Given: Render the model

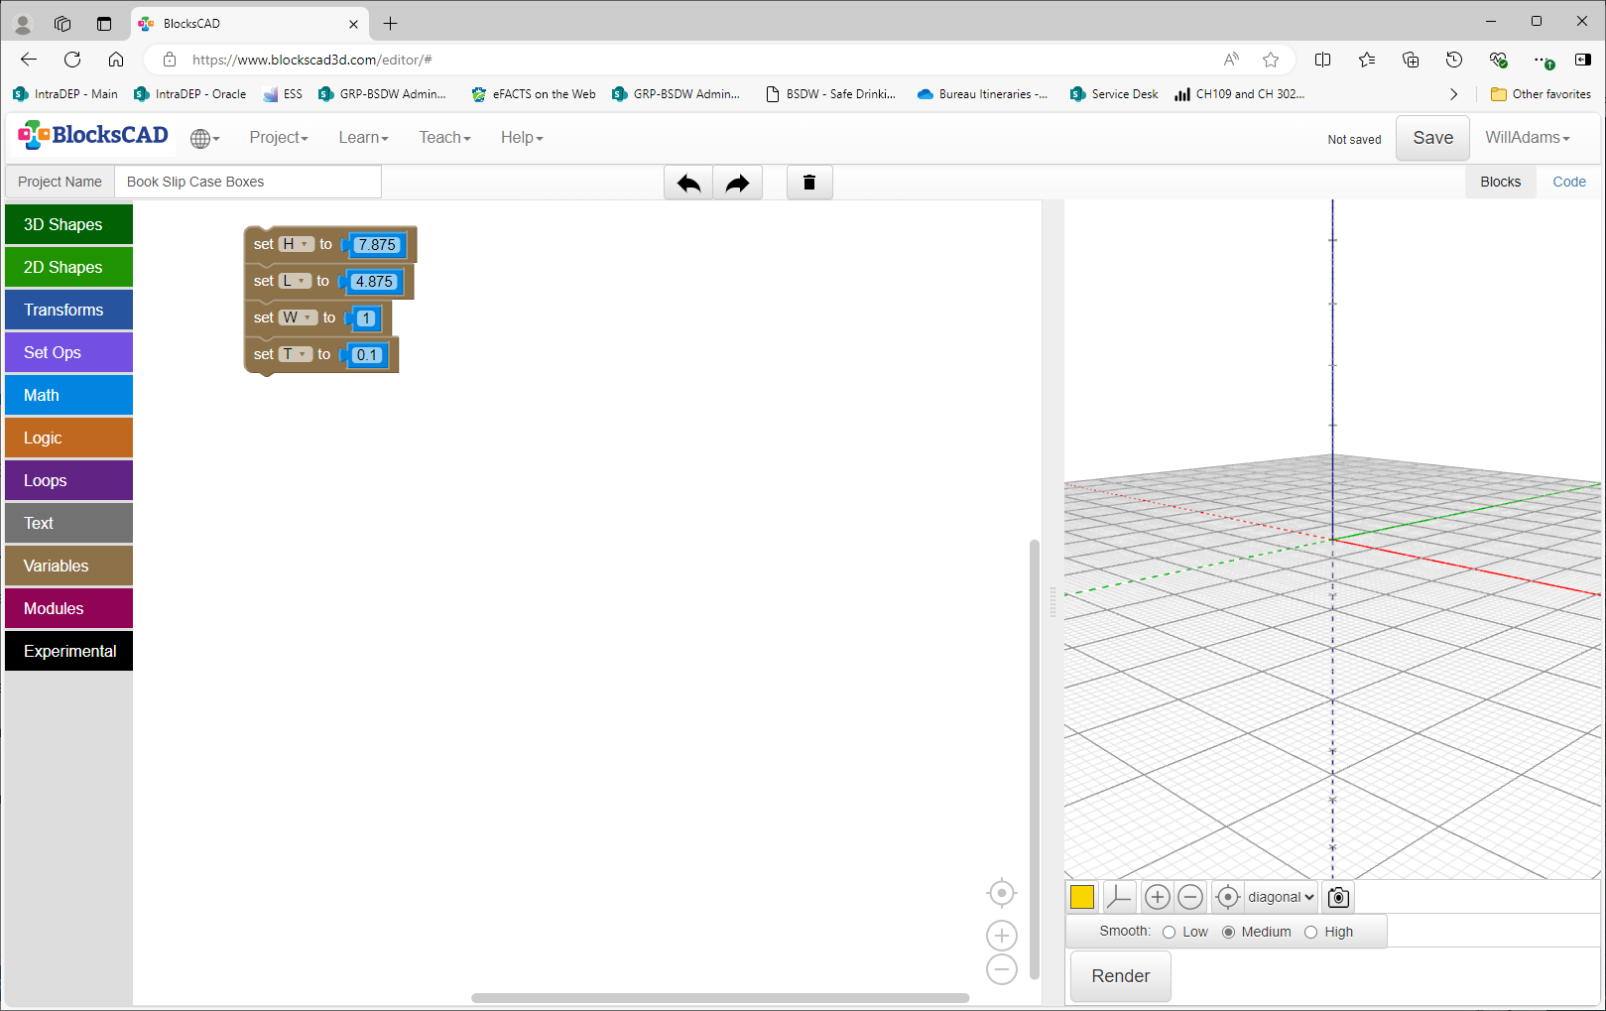Looking at the screenshot, I should (1121, 976).
